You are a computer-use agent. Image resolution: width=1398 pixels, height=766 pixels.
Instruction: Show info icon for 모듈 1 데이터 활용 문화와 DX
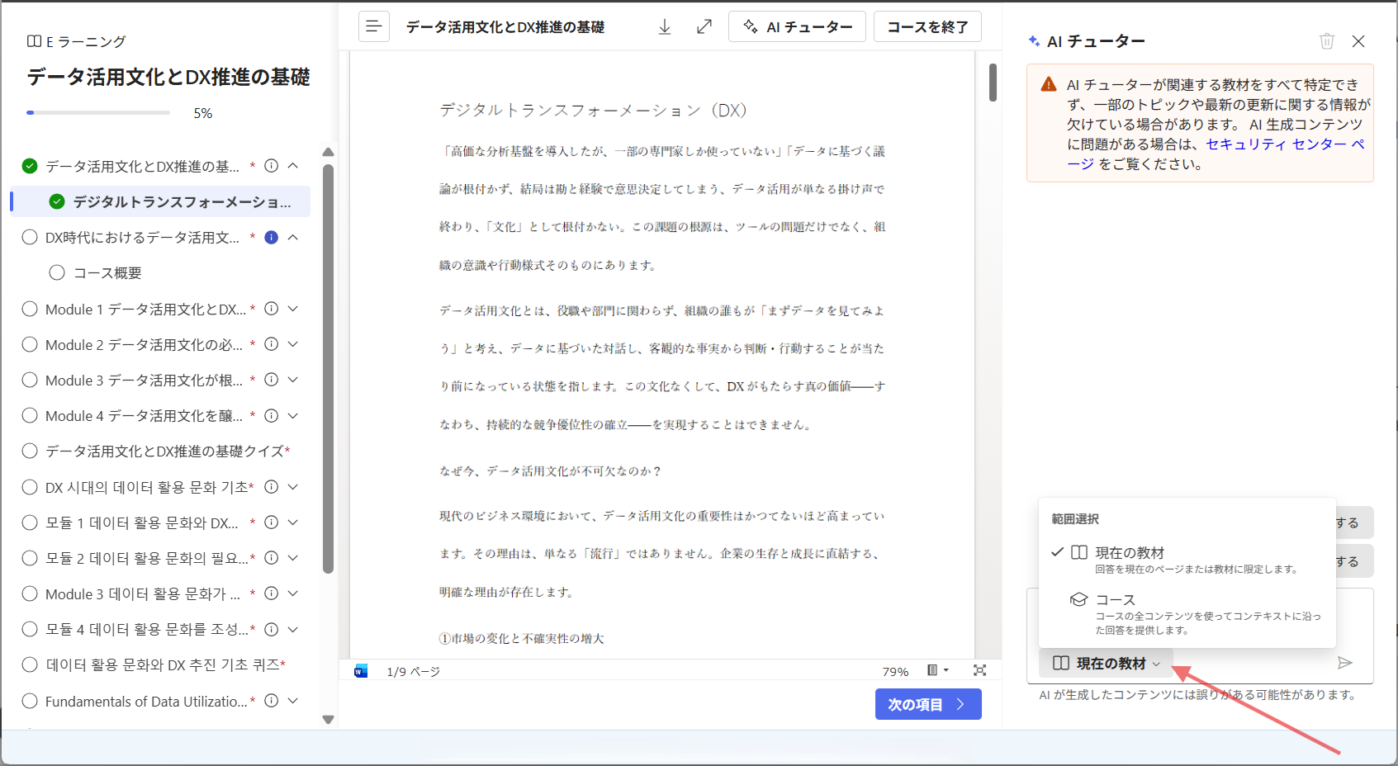coord(271,522)
